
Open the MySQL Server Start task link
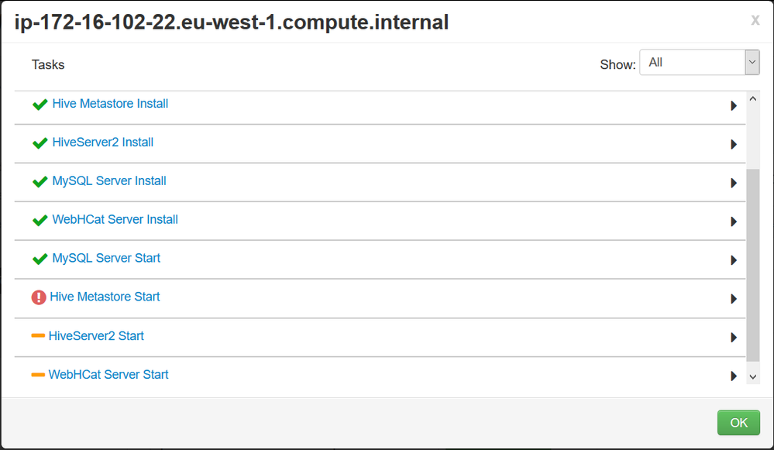106,258
